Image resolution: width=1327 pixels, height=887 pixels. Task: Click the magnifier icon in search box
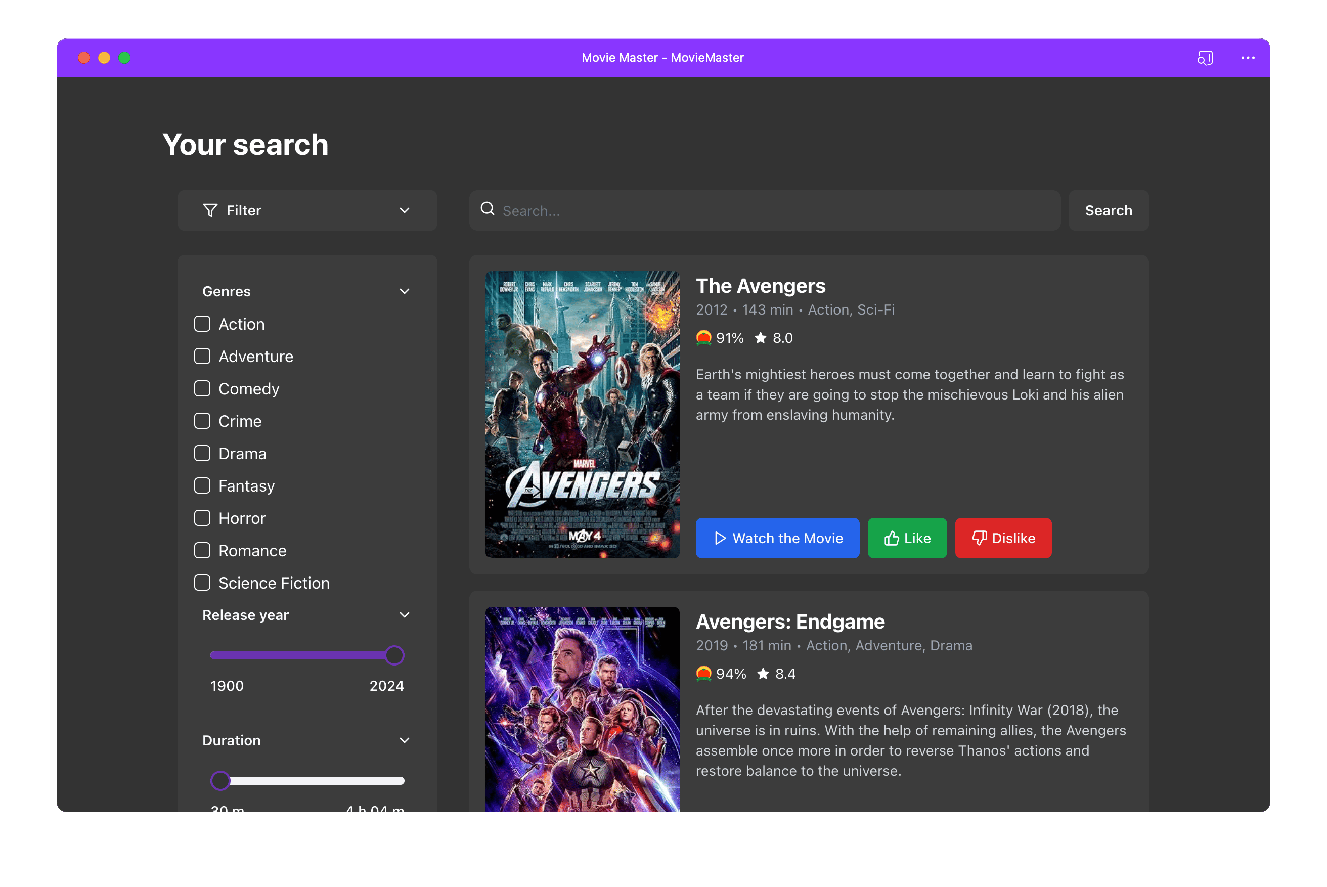pyautogui.click(x=488, y=209)
